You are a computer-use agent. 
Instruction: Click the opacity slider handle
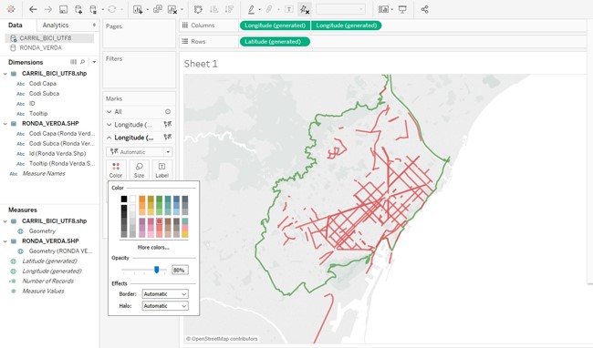coord(157,270)
